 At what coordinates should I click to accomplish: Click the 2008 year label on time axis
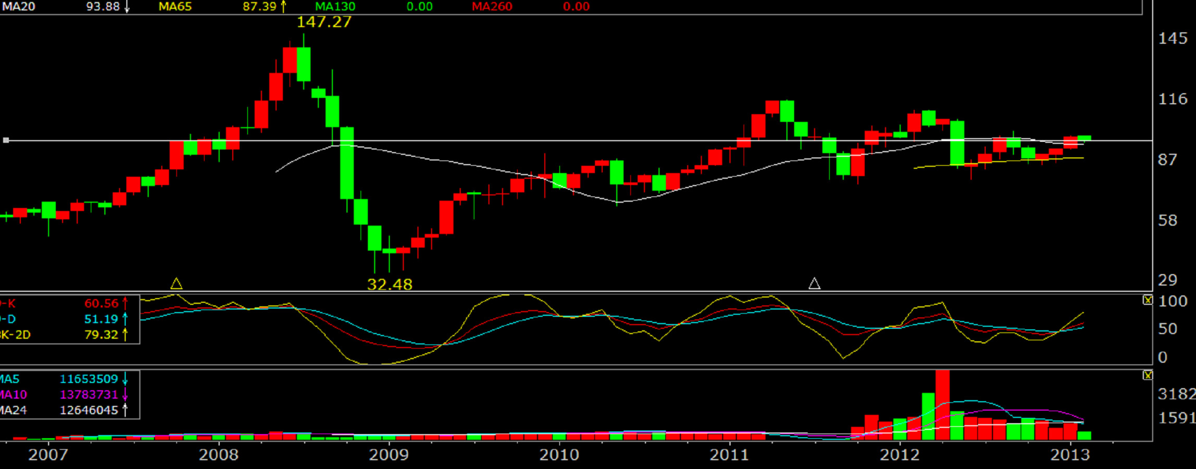tap(219, 455)
